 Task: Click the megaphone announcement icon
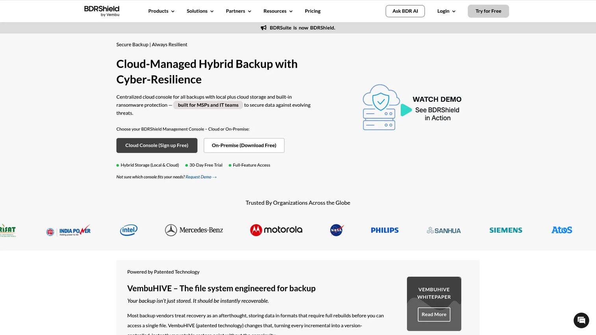[x=264, y=28]
